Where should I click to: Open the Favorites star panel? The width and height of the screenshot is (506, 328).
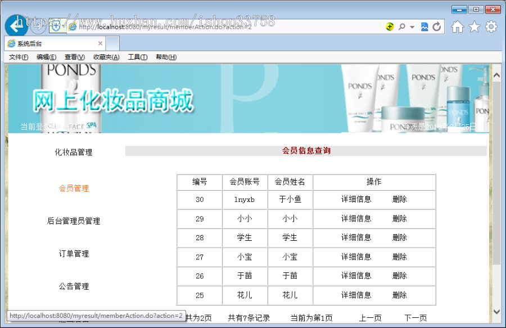[474, 26]
